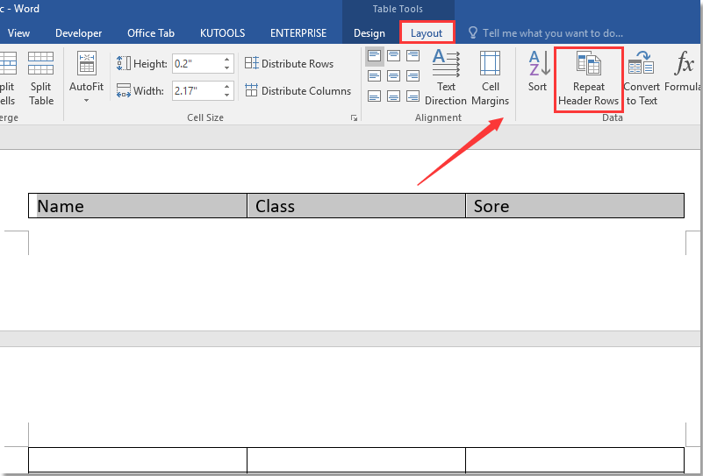Screen dimensions: 703x476
Task: Increase the row Height value
Action: click(x=227, y=60)
